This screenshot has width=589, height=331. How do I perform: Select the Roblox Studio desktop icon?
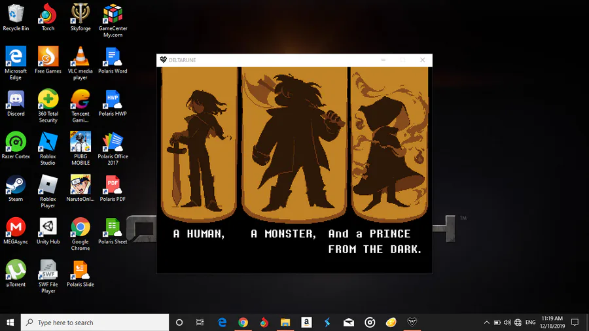point(48,148)
